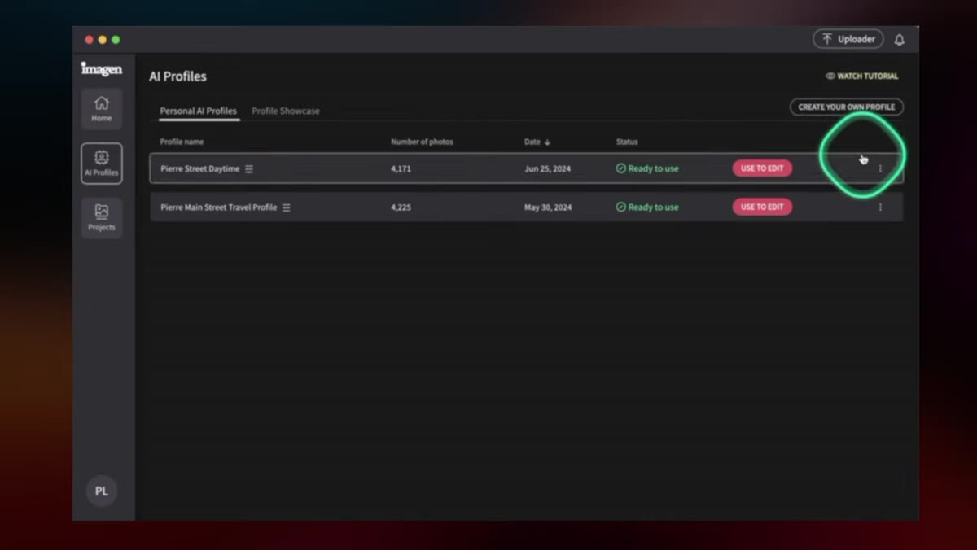Open Pierre Street Daytime profile settings icon
977x550 pixels.
pyautogui.click(x=249, y=169)
